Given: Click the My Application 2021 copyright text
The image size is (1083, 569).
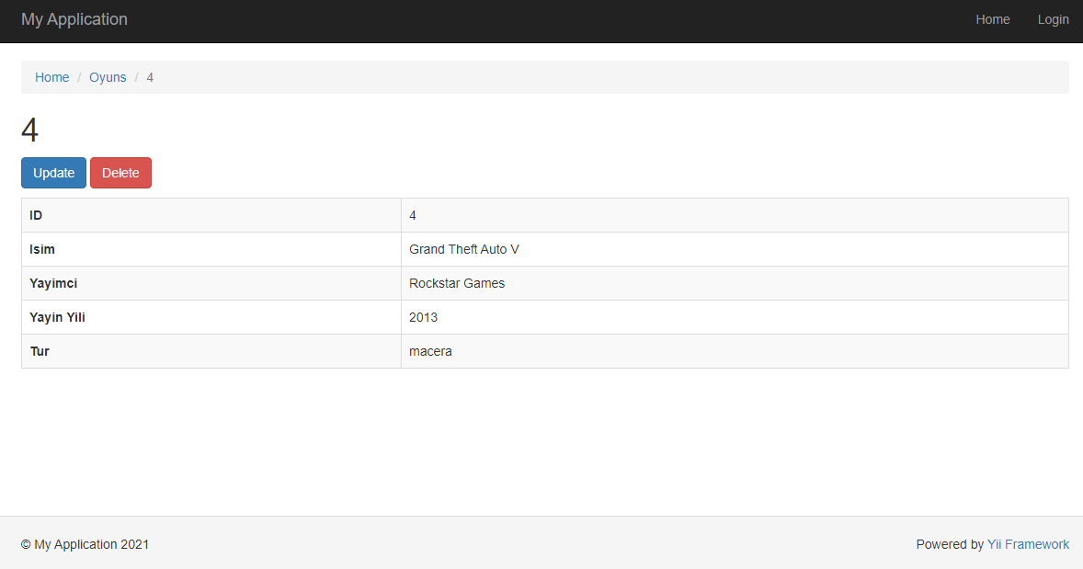Looking at the screenshot, I should [x=85, y=544].
